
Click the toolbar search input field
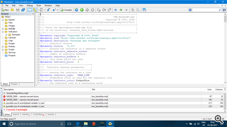coord(206,10)
